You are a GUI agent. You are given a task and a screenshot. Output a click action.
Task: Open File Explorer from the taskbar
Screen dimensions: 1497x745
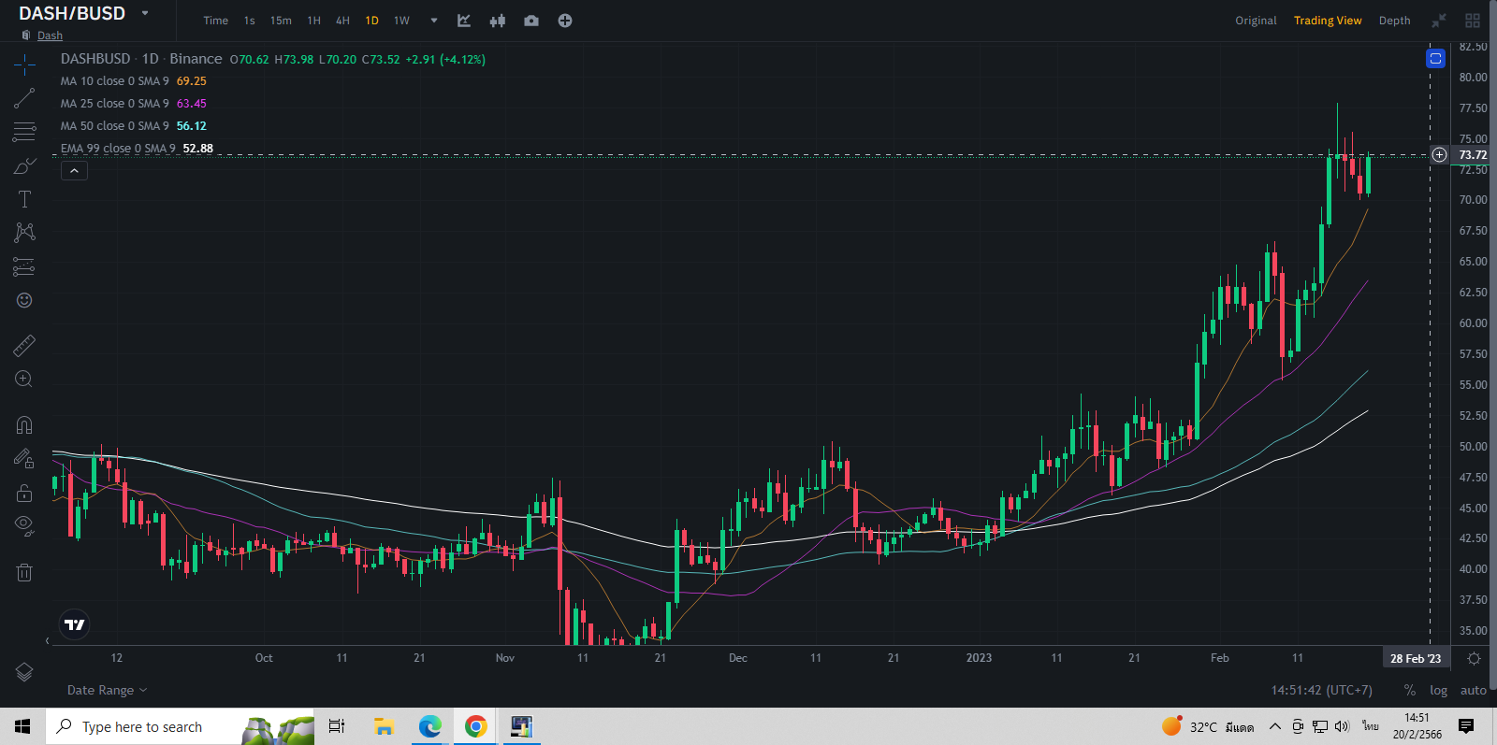point(383,726)
